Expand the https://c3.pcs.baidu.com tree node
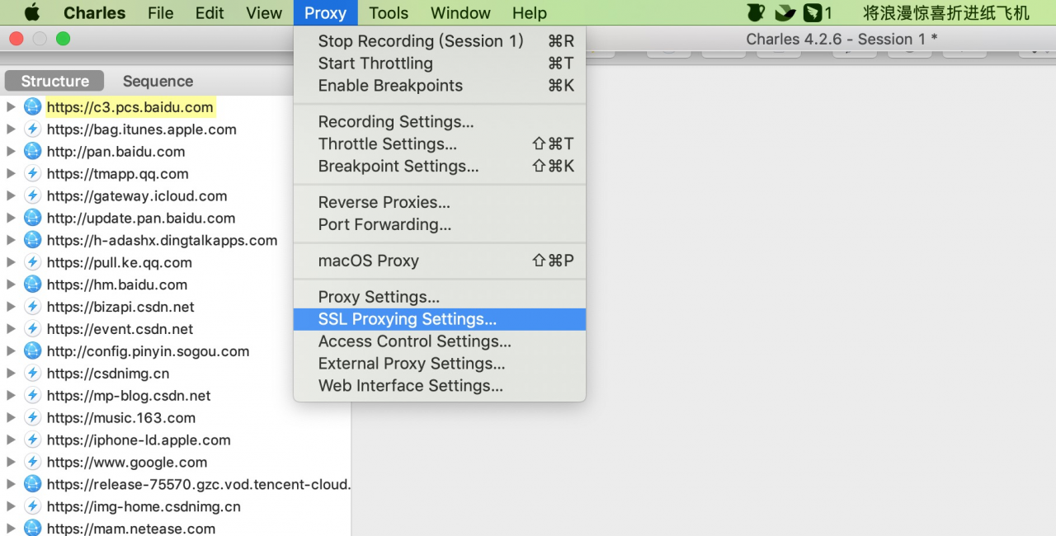 (11, 106)
